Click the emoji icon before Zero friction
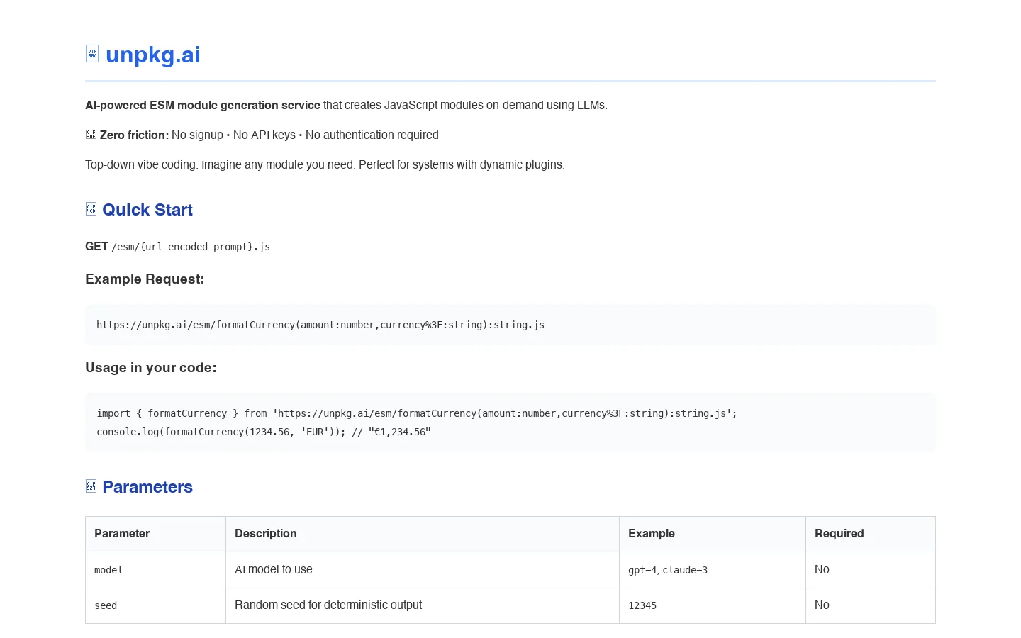Image resolution: width=1021 pixels, height=638 pixels. (91, 135)
